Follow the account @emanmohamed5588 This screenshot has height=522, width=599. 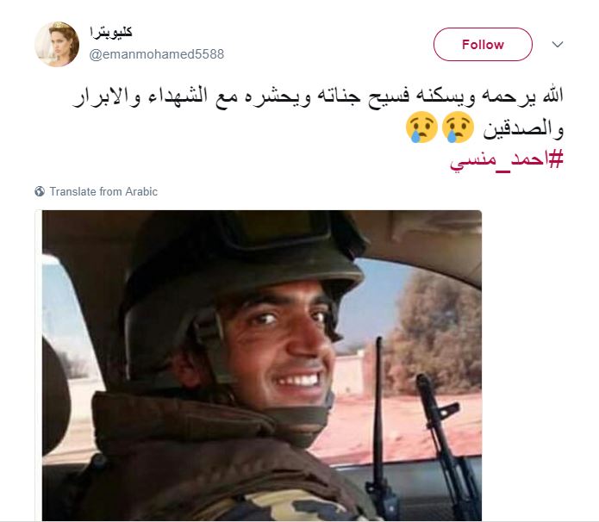coord(483,44)
